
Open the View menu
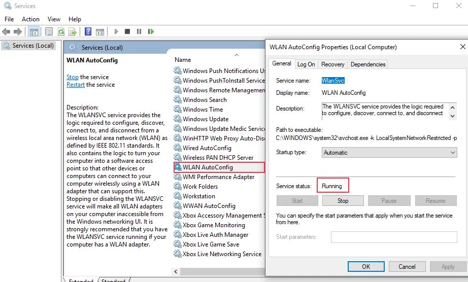pos(54,19)
